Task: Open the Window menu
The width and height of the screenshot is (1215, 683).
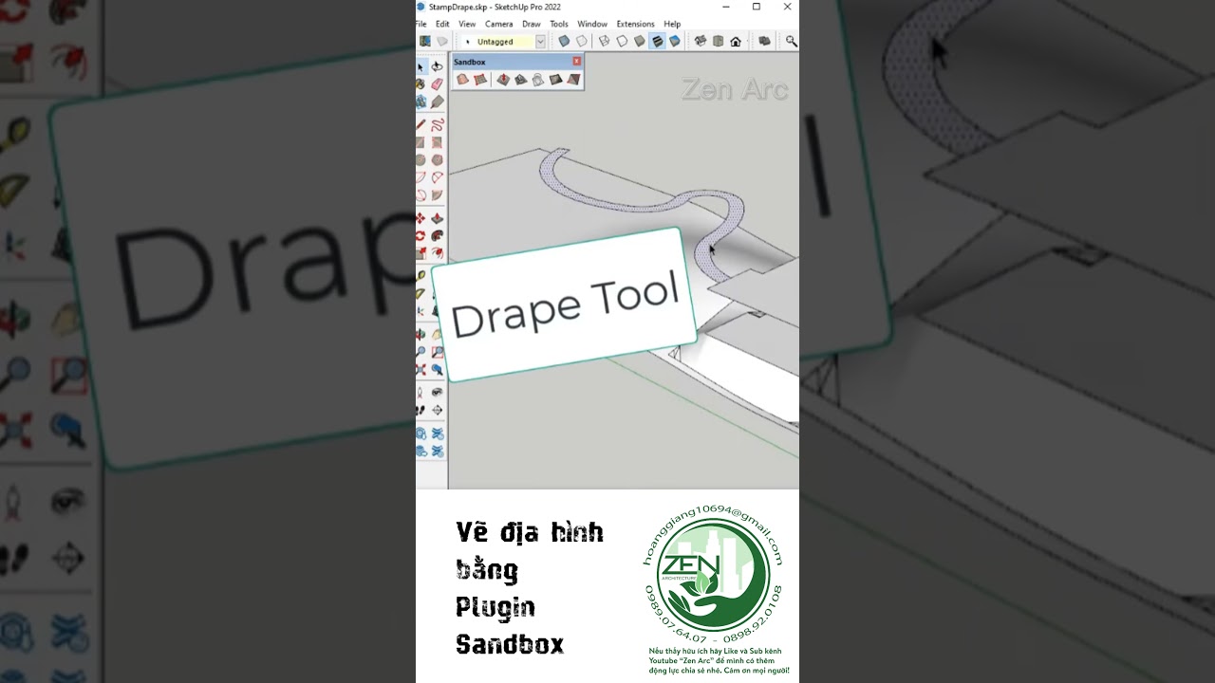Action: [592, 24]
